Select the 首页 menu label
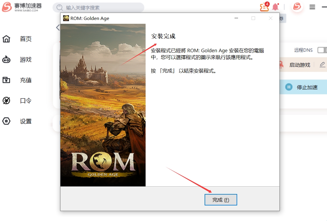The width and height of the screenshot is (327, 221). (26, 39)
